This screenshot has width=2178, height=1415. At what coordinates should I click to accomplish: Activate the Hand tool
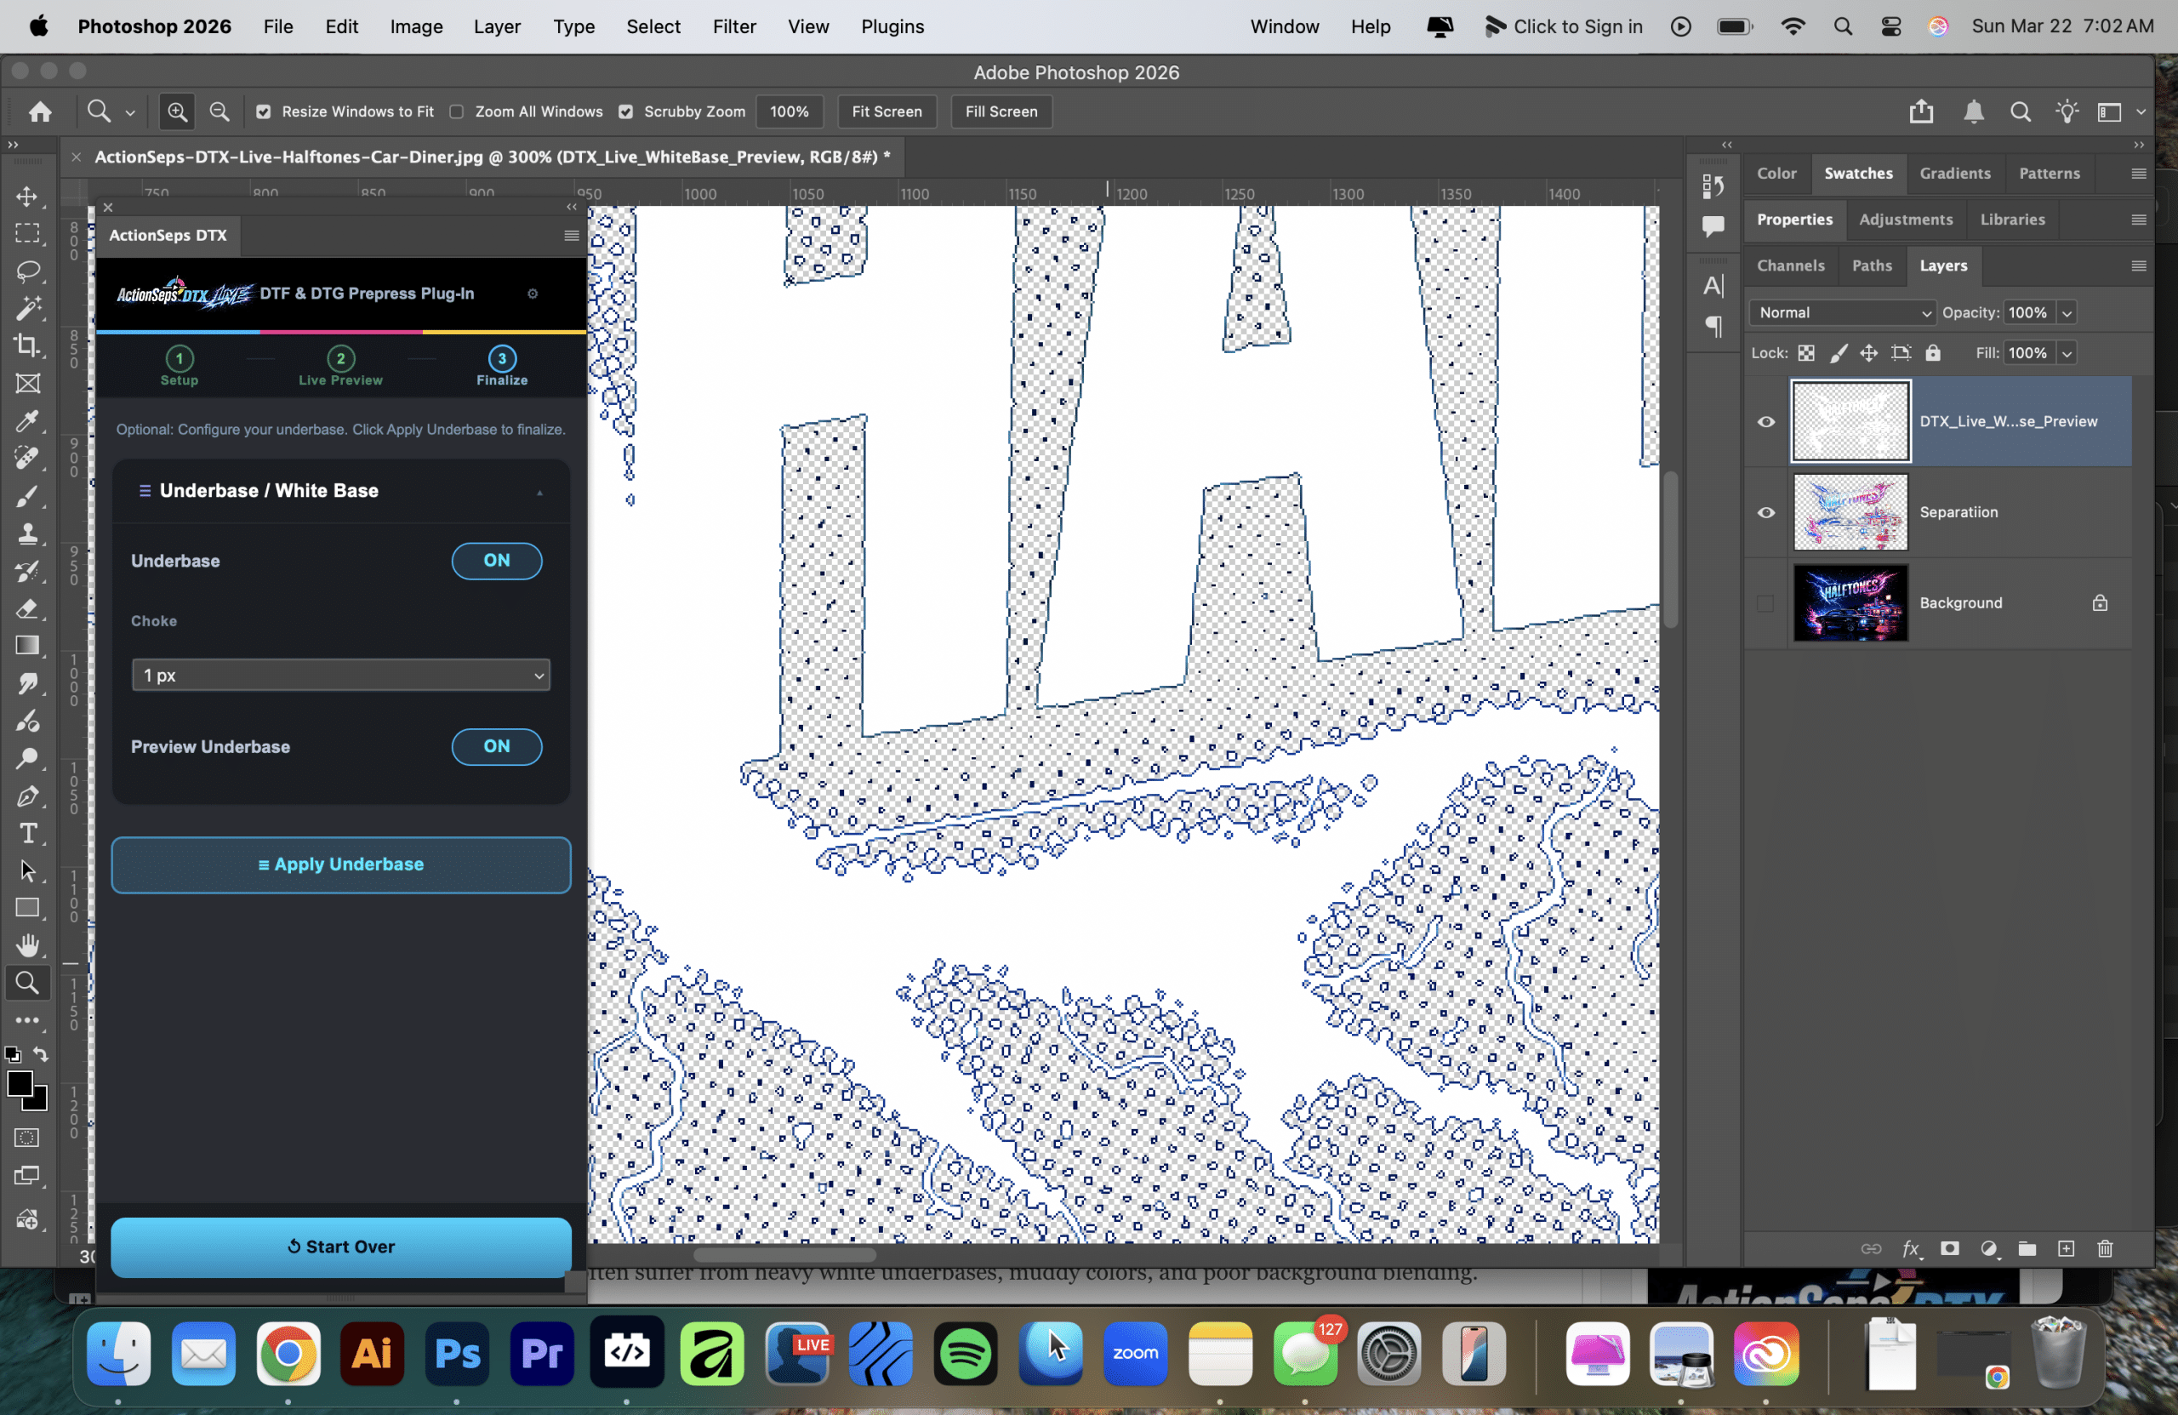click(27, 944)
